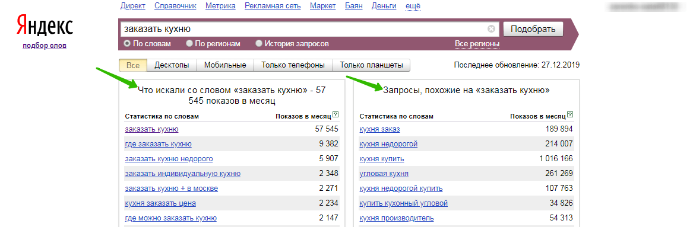Screen dimensions: 693x227
Task: Click the left 'Статистика по словам' header
Action: click(x=162, y=116)
